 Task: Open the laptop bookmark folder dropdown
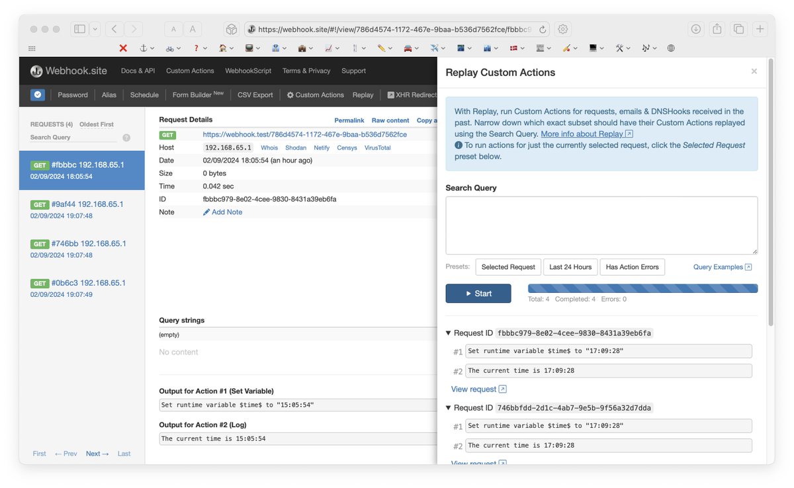click(x=596, y=48)
